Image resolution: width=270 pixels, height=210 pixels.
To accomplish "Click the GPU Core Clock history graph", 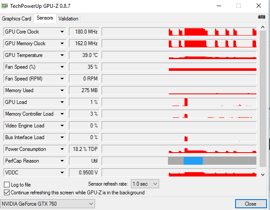I will [179, 32].
